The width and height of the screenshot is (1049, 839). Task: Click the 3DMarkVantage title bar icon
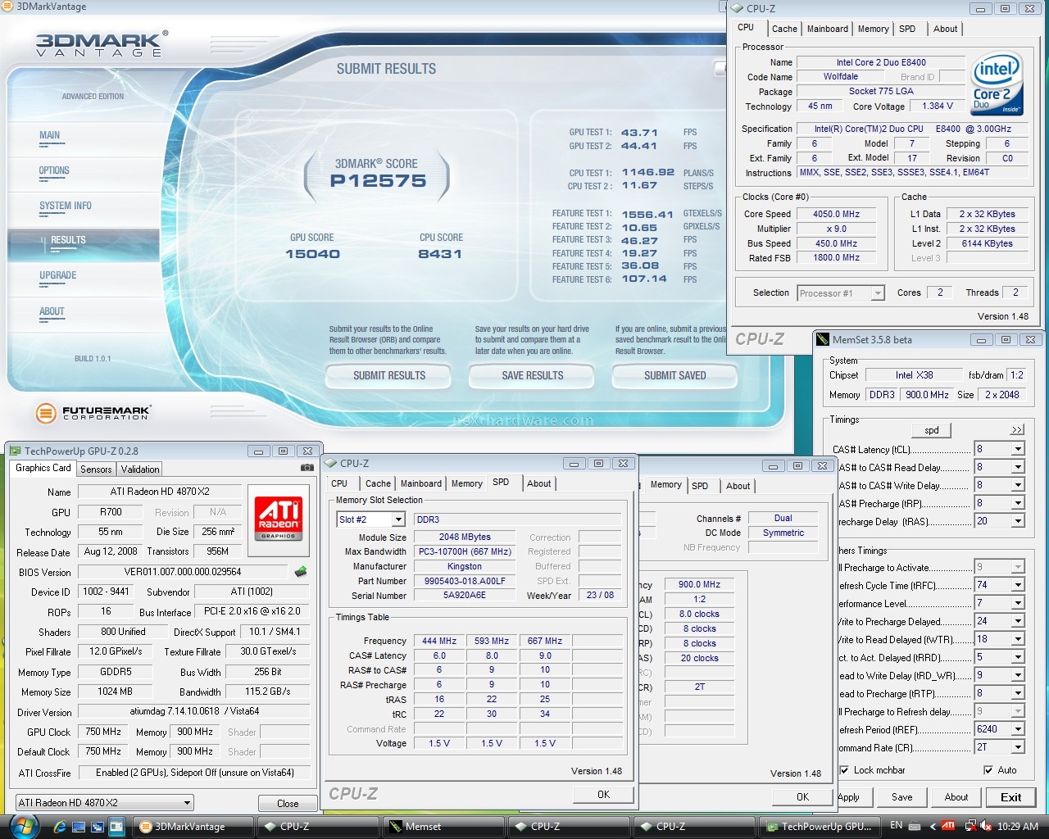[x=8, y=7]
